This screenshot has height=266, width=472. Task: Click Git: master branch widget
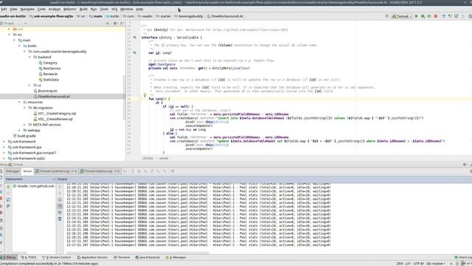click(x=436, y=264)
